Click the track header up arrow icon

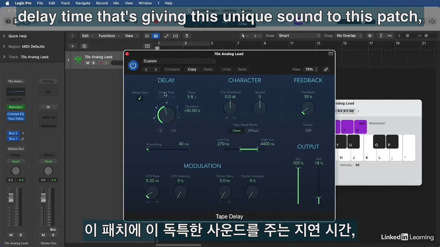point(72,36)
